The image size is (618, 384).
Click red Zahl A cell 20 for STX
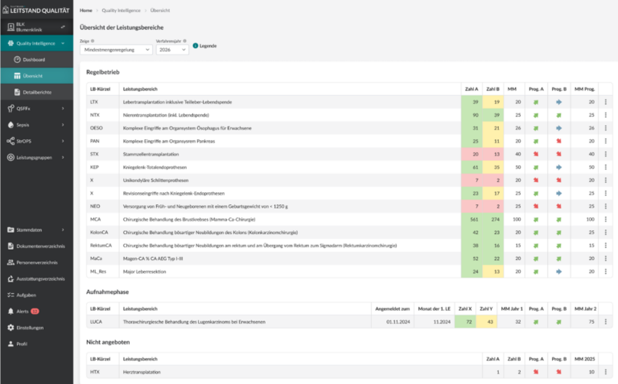(x=472, y=154)
